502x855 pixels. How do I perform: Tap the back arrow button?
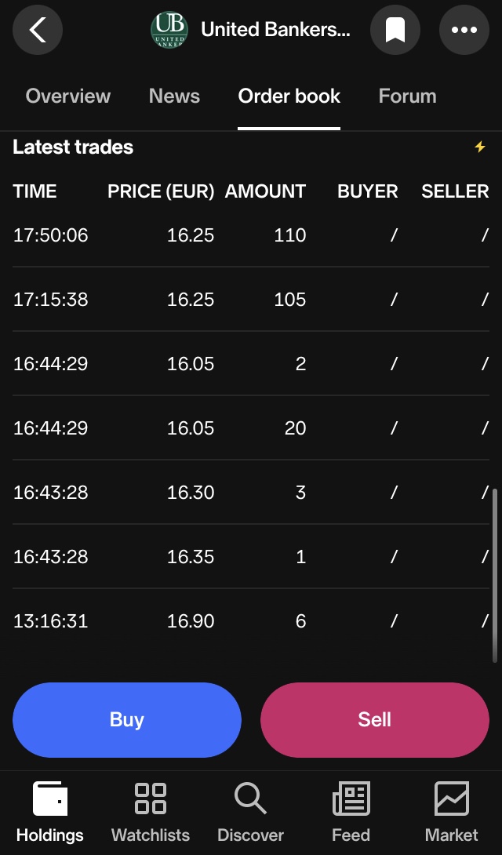(x=38, y=30)
